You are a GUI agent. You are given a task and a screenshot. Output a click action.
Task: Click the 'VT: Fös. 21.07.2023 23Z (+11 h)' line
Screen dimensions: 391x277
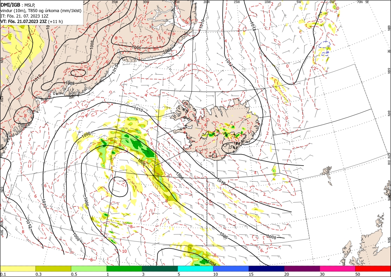[x=32, y=21]
